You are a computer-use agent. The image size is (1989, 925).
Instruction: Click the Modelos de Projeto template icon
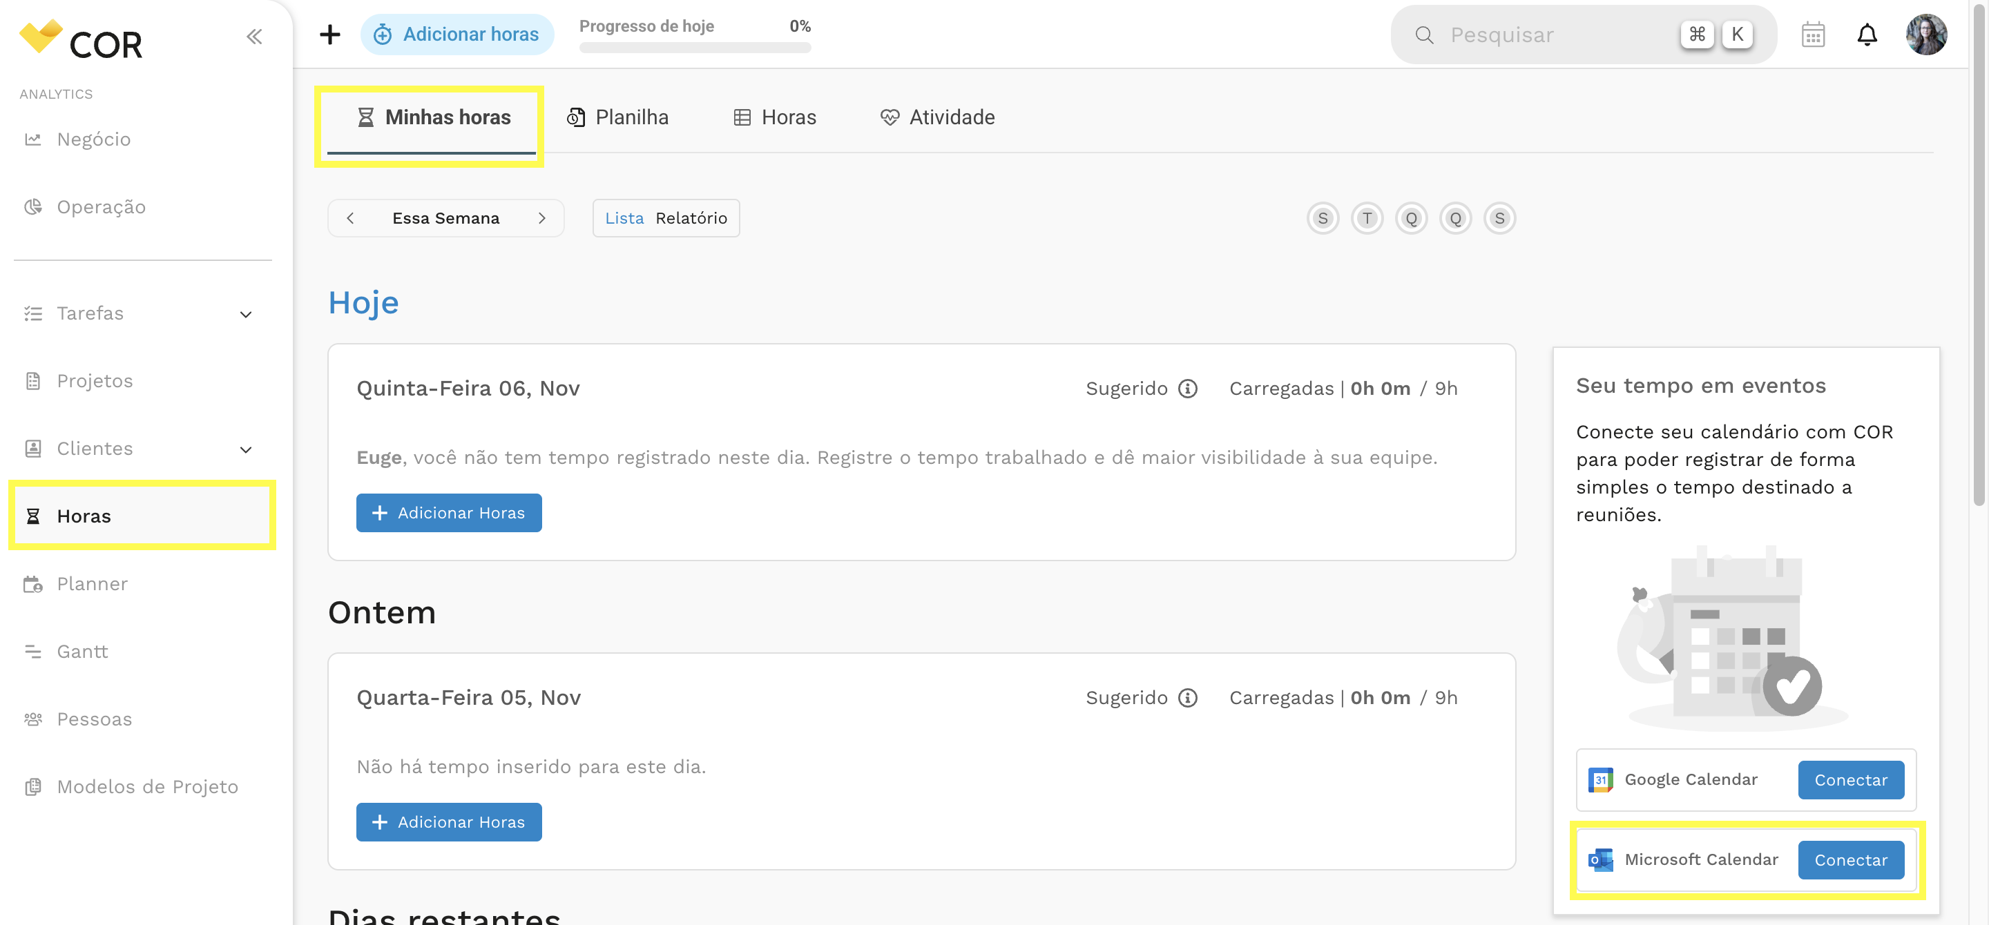(32, 787)
